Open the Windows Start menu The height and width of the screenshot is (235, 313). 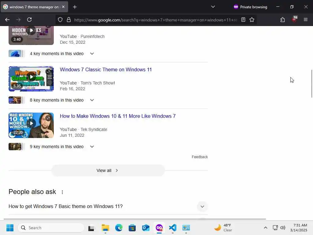point(10,228)
